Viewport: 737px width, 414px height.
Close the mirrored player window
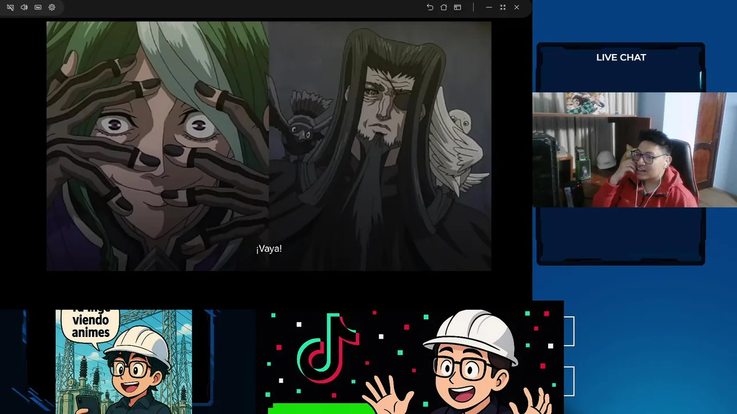[x=516, y=7]
